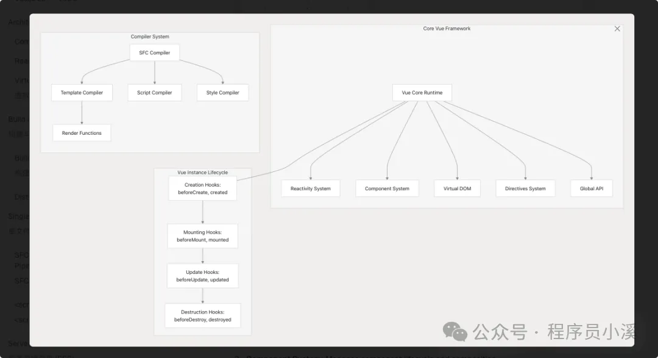This screenshot has width=658, height=358.
Task: Select the Vue Core Runtime node
Action: click(422, 93)
